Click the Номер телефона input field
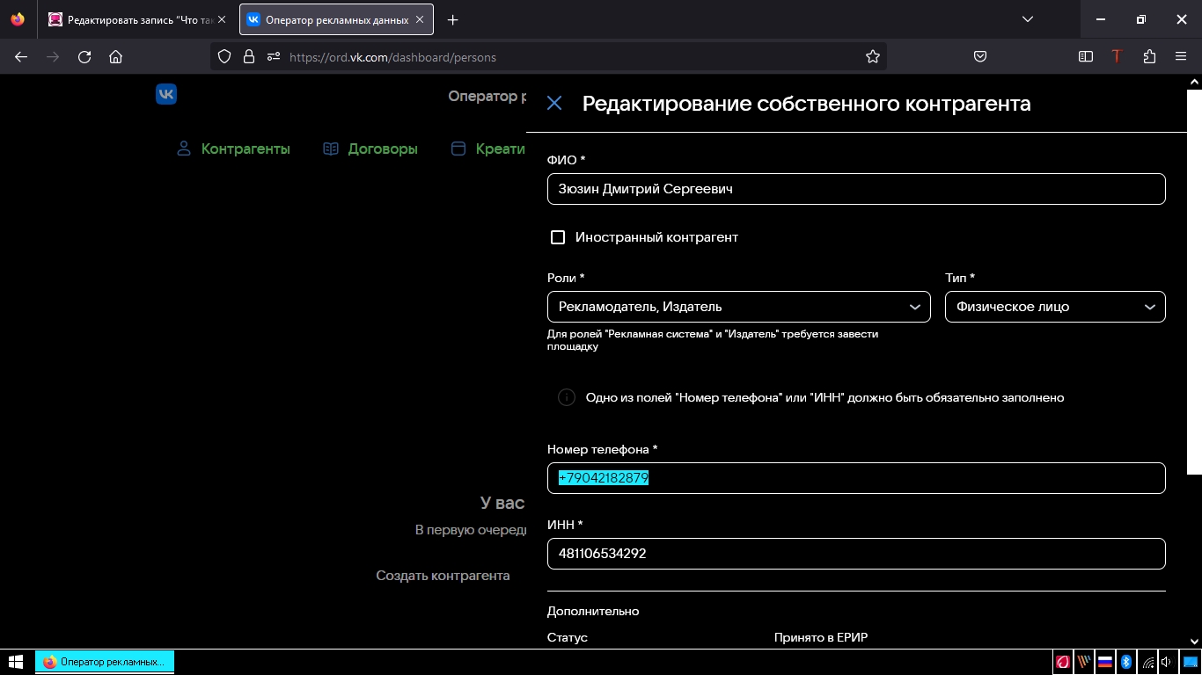1202x675 pixels. click(x=856, y=478)
